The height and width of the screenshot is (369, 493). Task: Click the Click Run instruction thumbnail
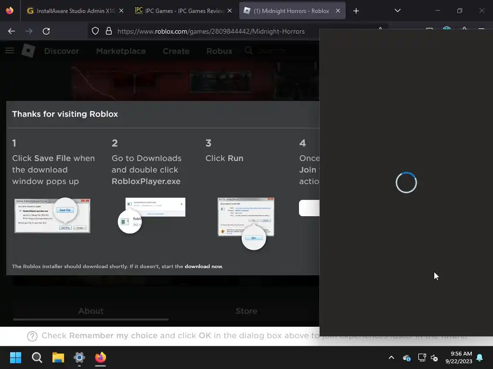point(246,223)
